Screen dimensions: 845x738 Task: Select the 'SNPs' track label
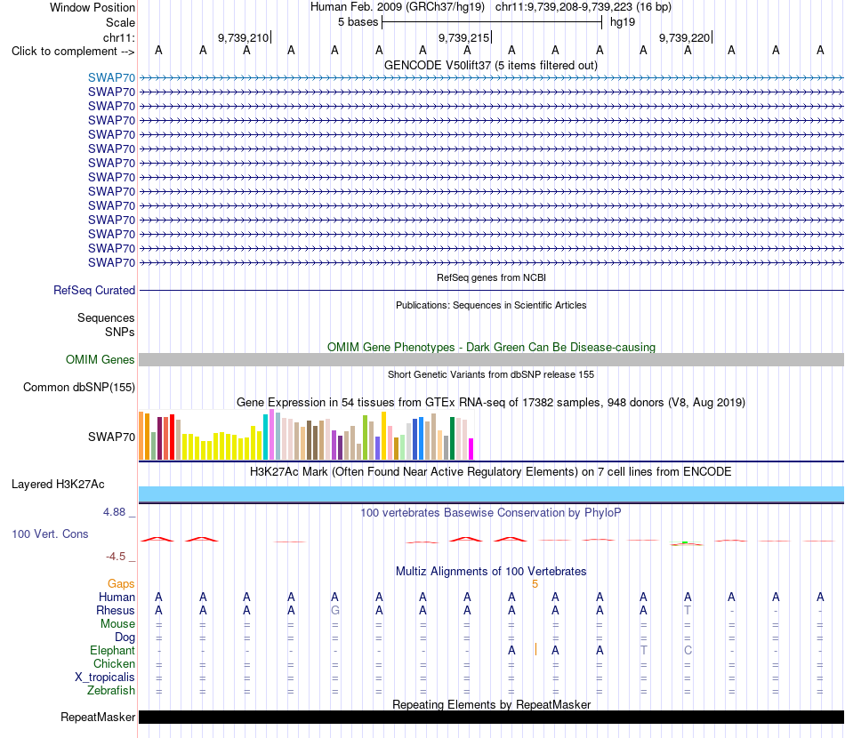(x=120, y=332)
